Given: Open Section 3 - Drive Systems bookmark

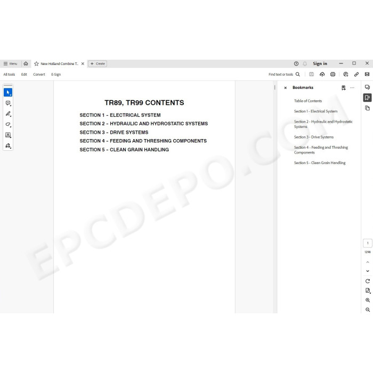Looking at the screenshot, I should [x=314, y=137].
